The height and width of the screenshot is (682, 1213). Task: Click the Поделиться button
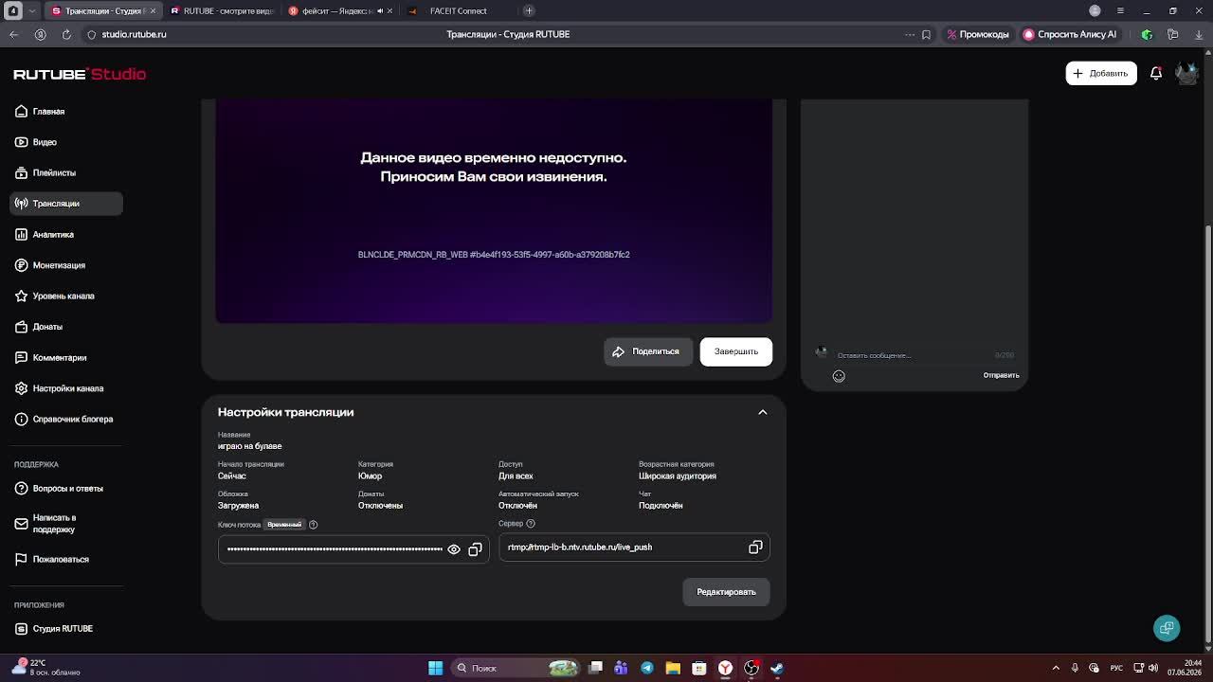point(648,351)
